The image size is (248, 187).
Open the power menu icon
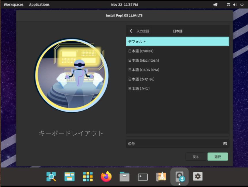click(x=242, y=5)
